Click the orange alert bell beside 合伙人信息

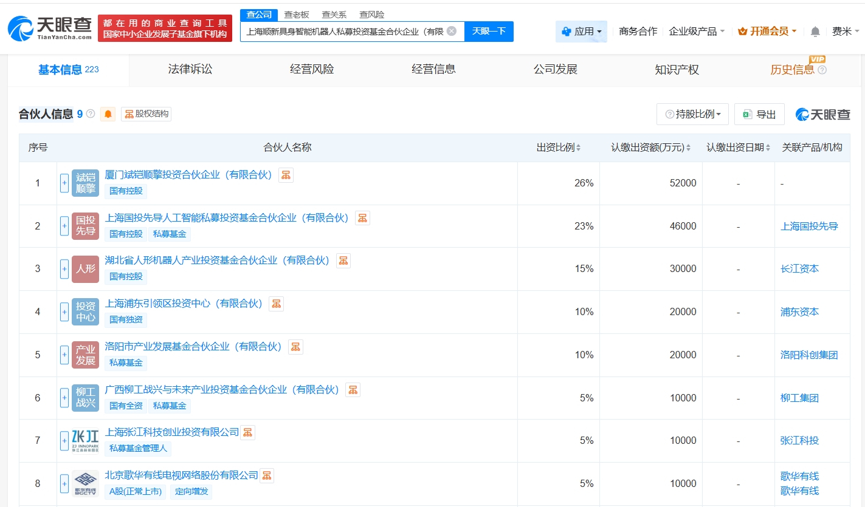(108, 114)
